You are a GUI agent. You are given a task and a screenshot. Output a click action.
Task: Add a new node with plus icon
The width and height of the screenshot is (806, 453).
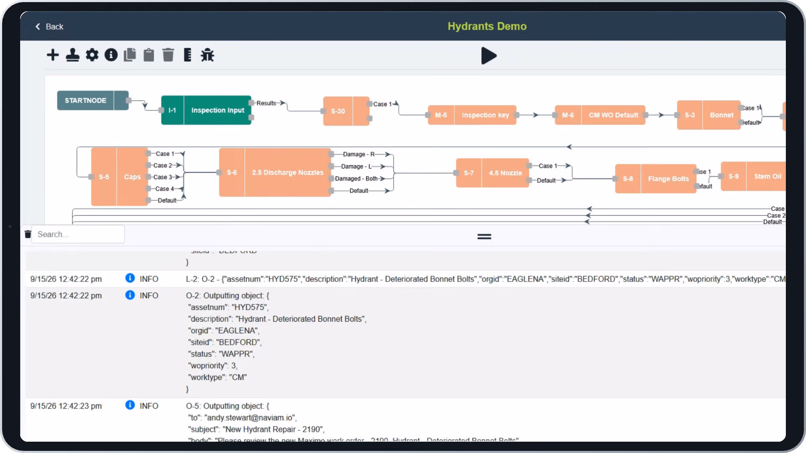(52, 55)
